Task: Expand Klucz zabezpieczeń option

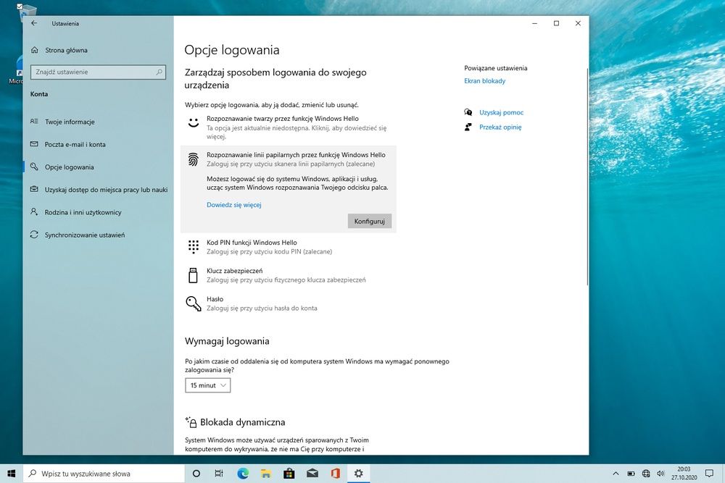Action: click(x=289, y=275)
